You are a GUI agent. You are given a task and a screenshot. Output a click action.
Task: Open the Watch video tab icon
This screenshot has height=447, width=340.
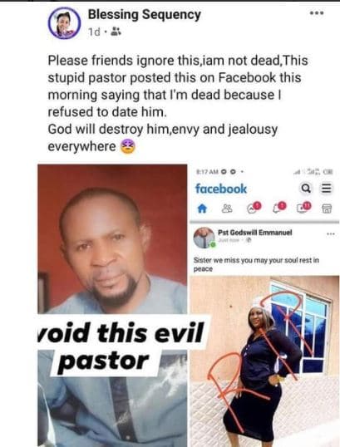(x=304, y=208)
